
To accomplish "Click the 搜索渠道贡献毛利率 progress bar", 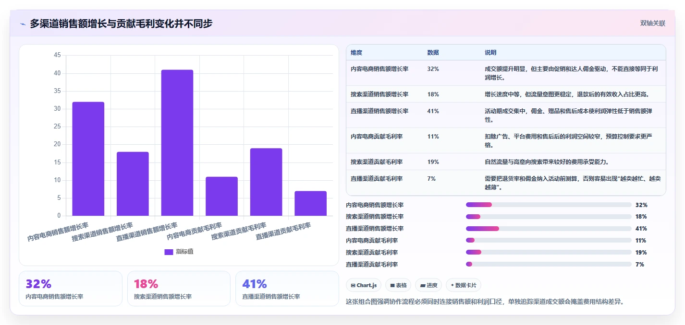I will point(549,252).
